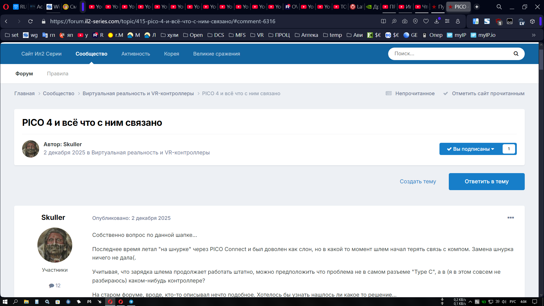Click the "Создать тему" link
This screenshot has width=544, height=306.
pyautogui.click(x=418, y=182)
